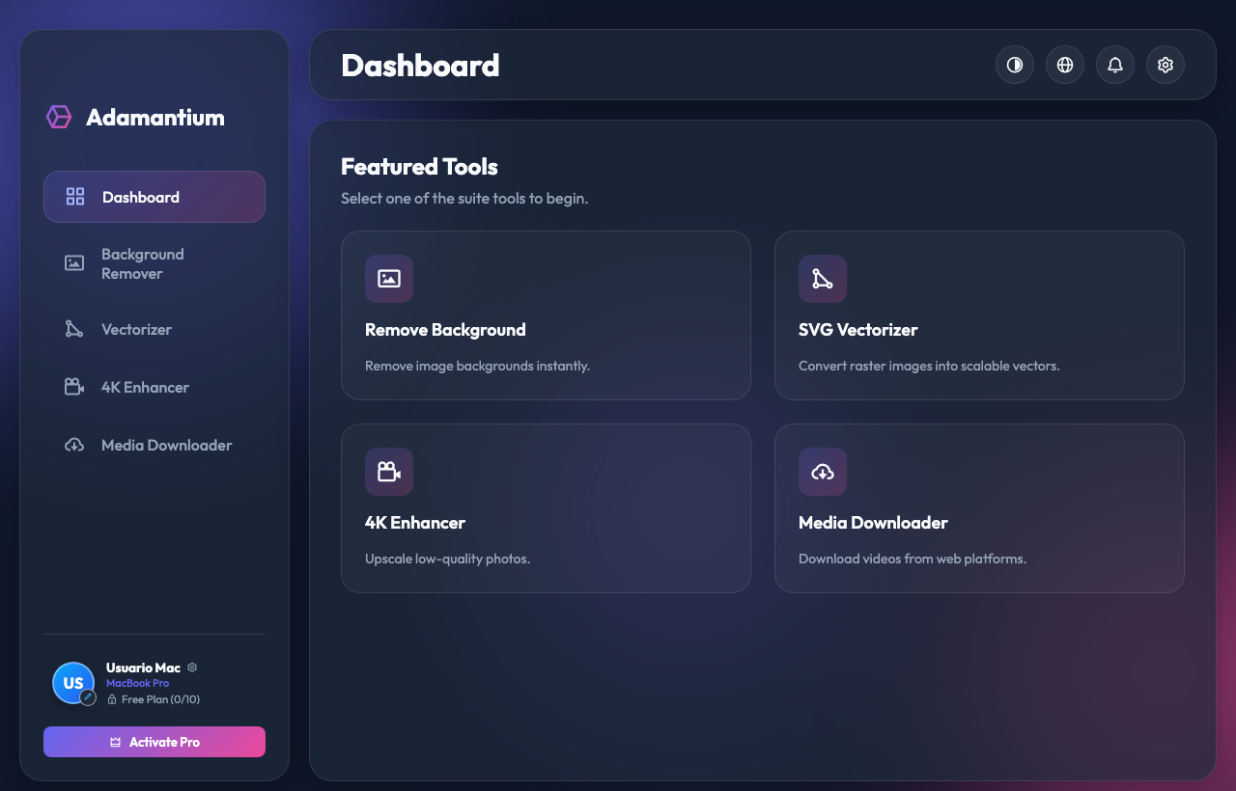Open Background Remover in sidebar
The height and width of the screenshot is (791, 1236).
pos(154,263)
